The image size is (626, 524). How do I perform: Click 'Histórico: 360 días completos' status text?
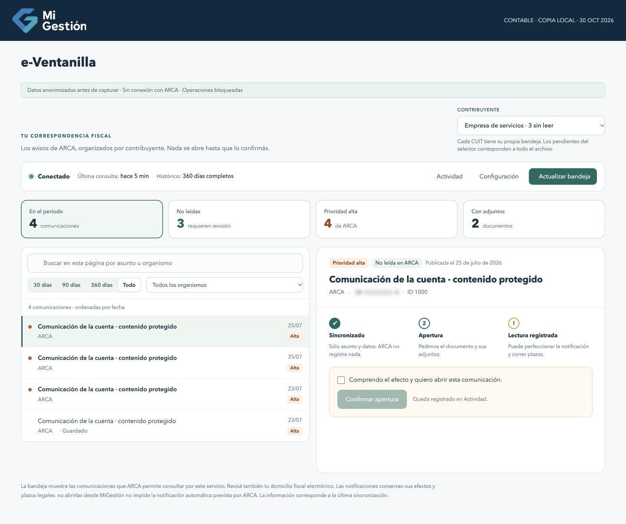pos(195,176)
